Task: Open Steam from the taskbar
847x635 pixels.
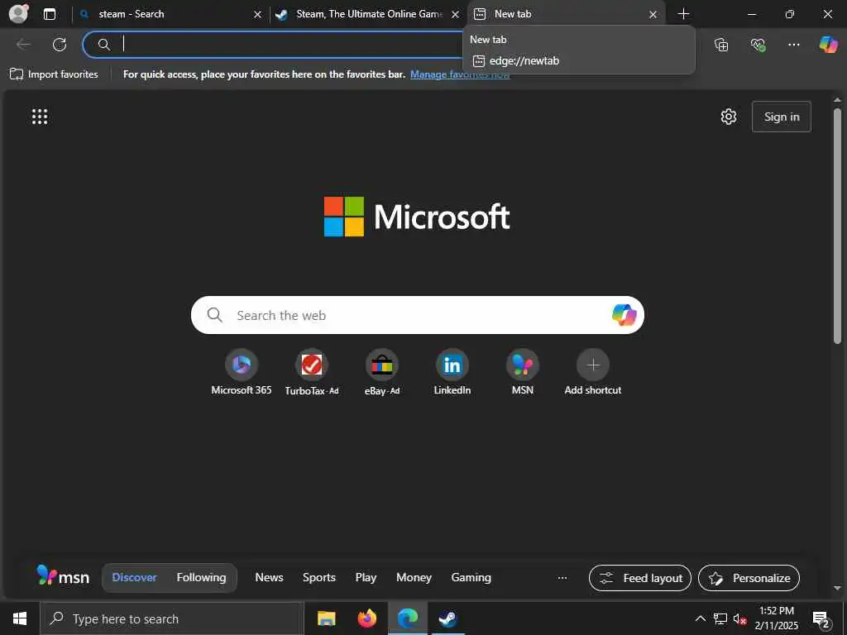Action: (447, 618)
